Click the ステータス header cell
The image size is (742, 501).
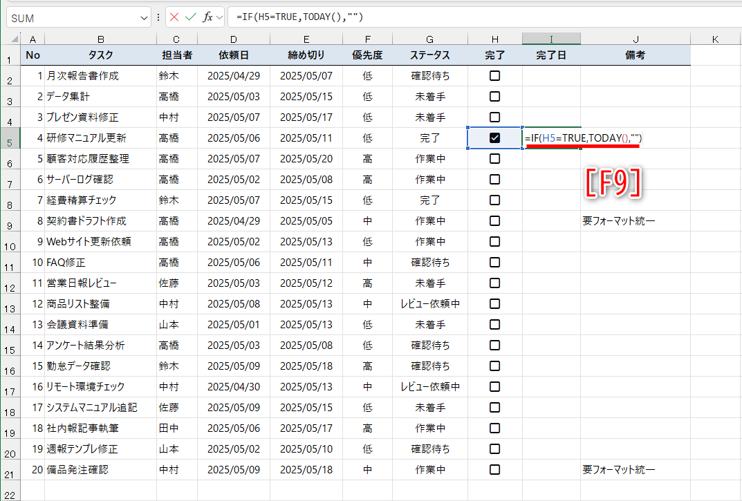tap(429, 55)
